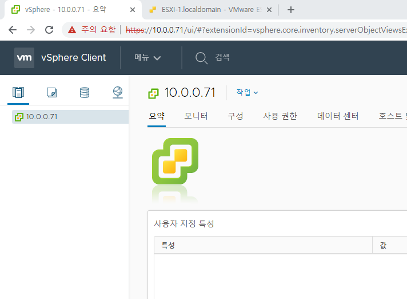Select the 모니터 tab
This screenshot has height=299, width=407.
pyautogui.click(x=196, y=116)
